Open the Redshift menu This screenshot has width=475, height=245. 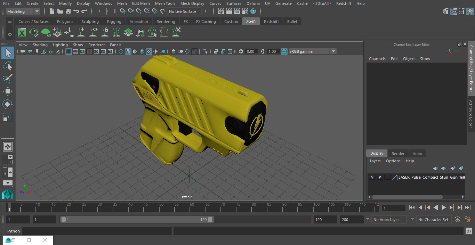click(x=344, y=3)
